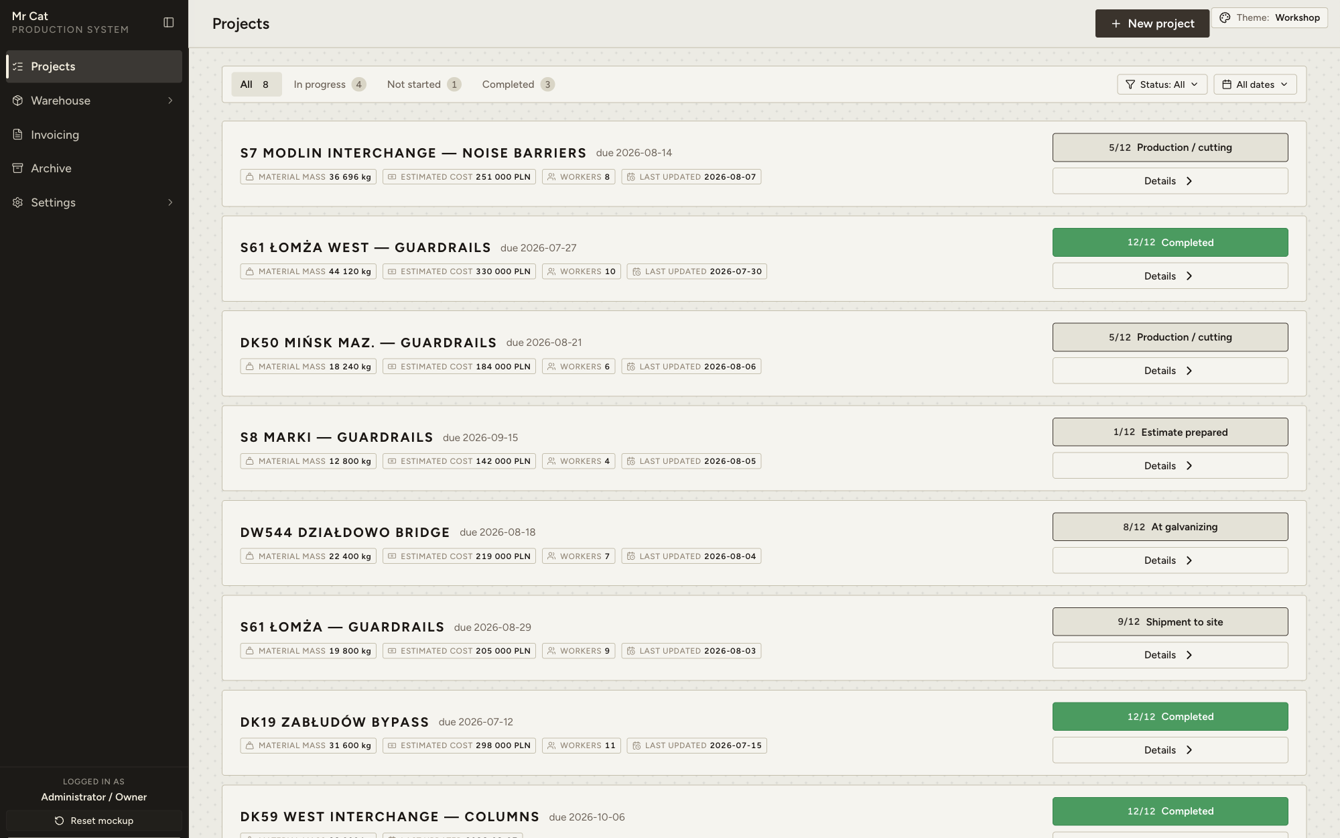Click the DK59 WEST INTERCHANGE — COLUMNS title
The image size is (1340, 838).
pos(389,817)
